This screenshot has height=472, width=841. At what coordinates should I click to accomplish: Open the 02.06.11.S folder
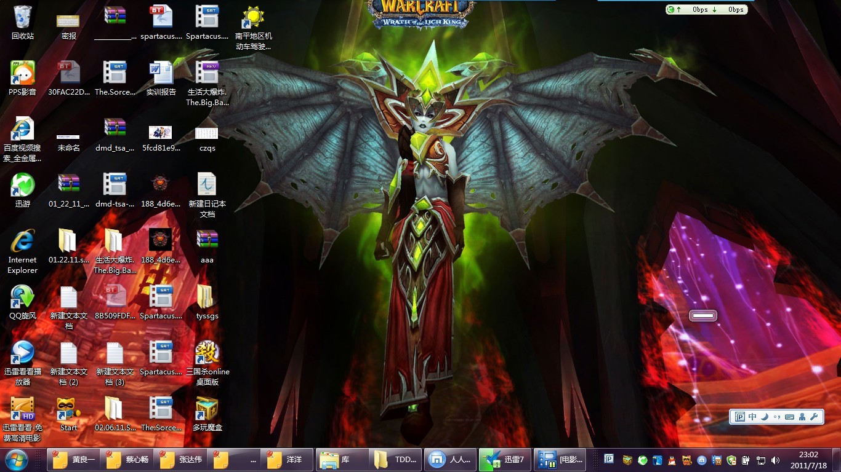115,414
